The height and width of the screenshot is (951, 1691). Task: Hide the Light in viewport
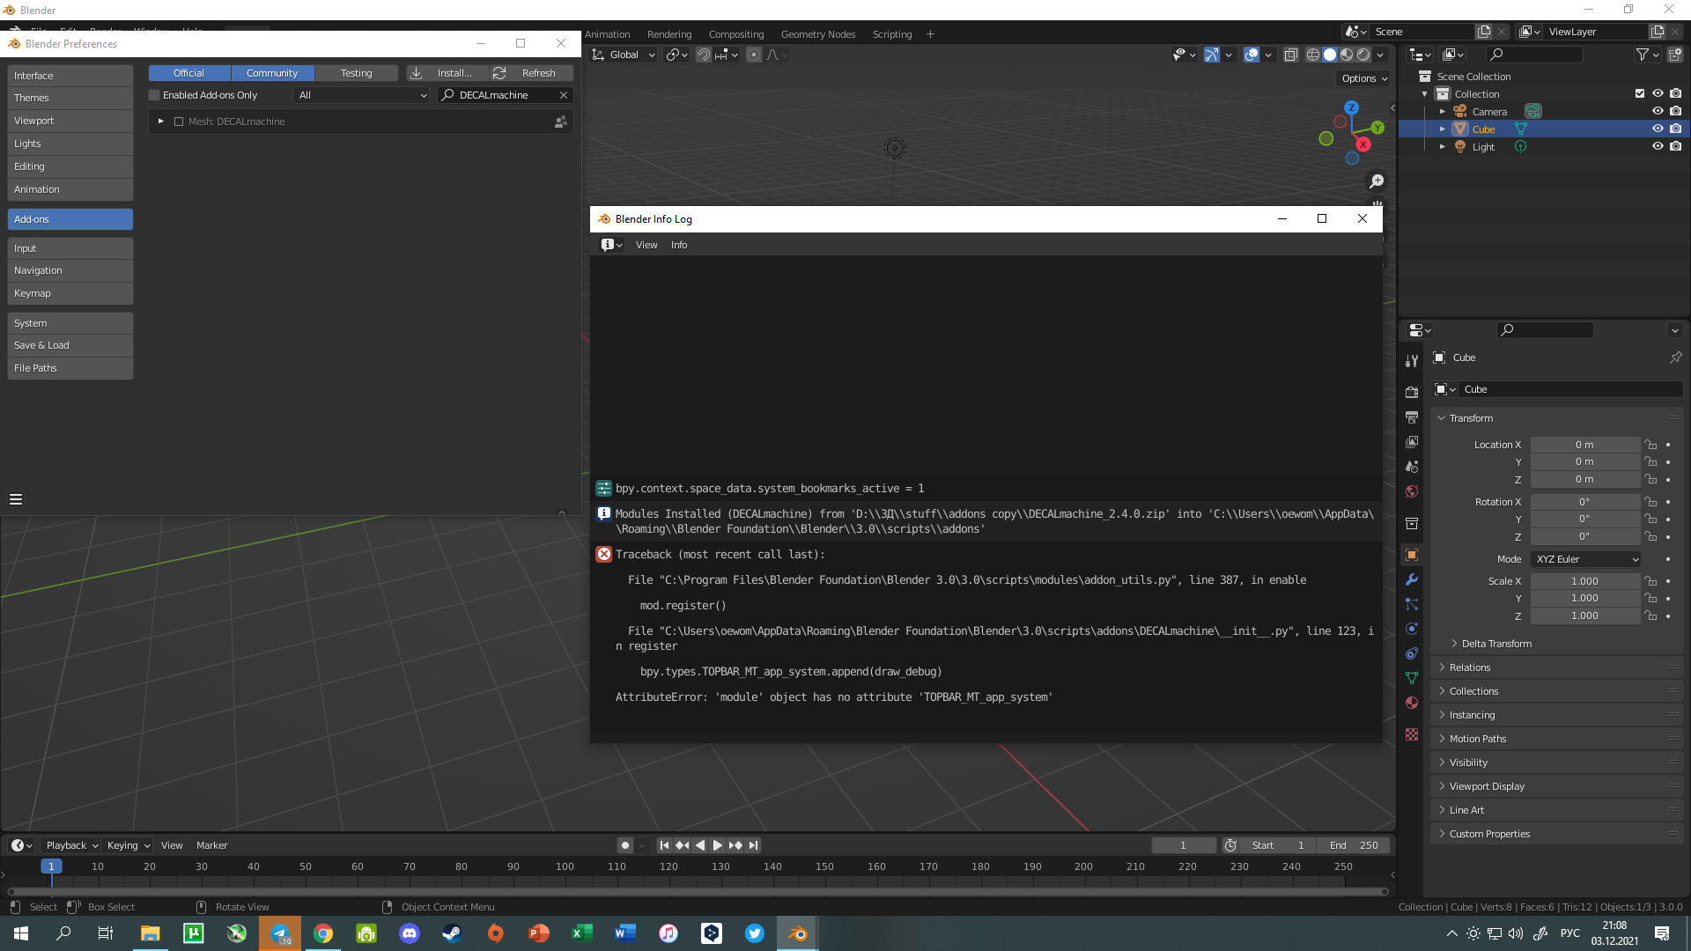(x=1658, y=146)
